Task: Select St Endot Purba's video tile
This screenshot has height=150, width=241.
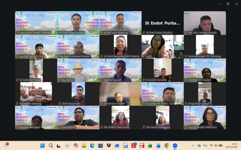Action: (x=163, y=23)
